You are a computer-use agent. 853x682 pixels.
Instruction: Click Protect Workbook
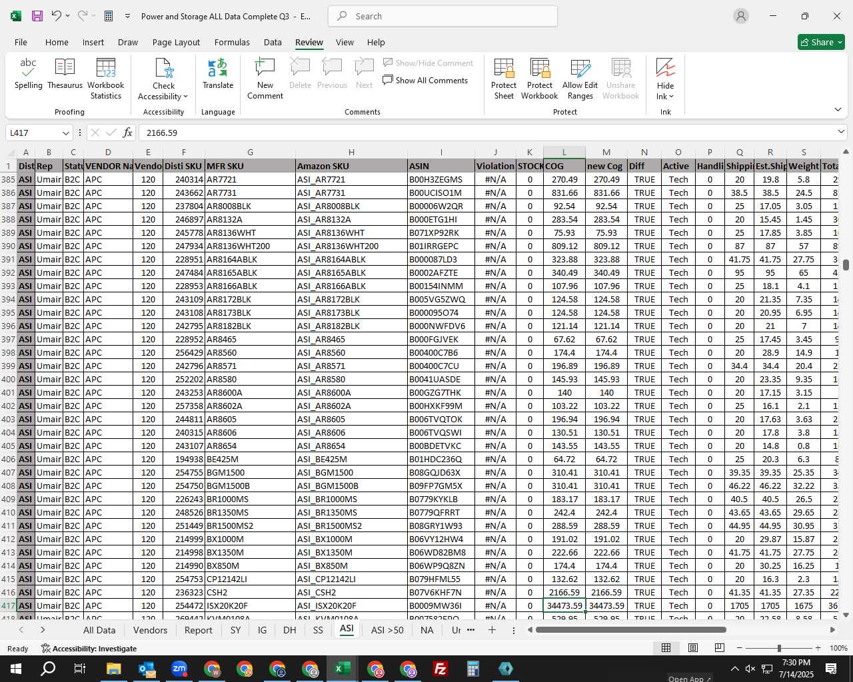pos(540,79)
